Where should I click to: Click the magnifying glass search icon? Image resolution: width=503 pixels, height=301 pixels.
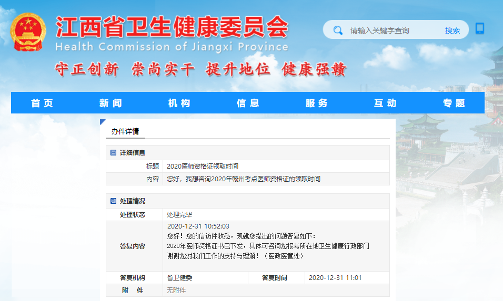pos(338,30)
